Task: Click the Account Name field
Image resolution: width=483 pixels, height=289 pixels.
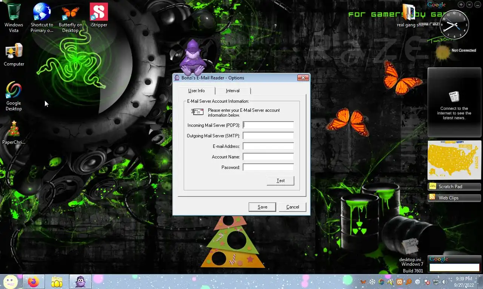Action: (268, 157)
